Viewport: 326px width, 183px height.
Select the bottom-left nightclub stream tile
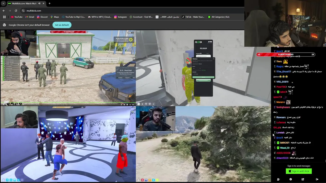(x=68, y=144)
